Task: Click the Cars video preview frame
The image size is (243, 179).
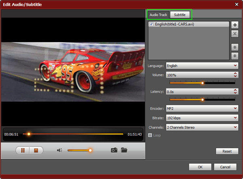Action: [x=73, y=72]
